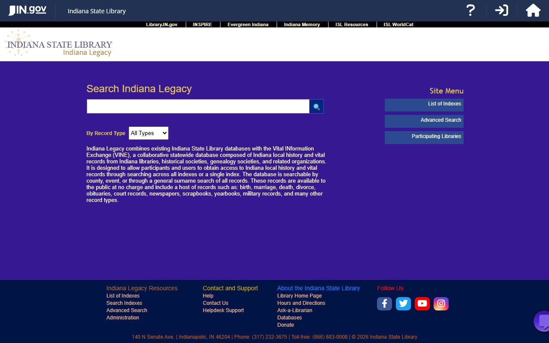549x343 pixels.
Task: Click the IN.gov logo
Action: coord(27,10)
